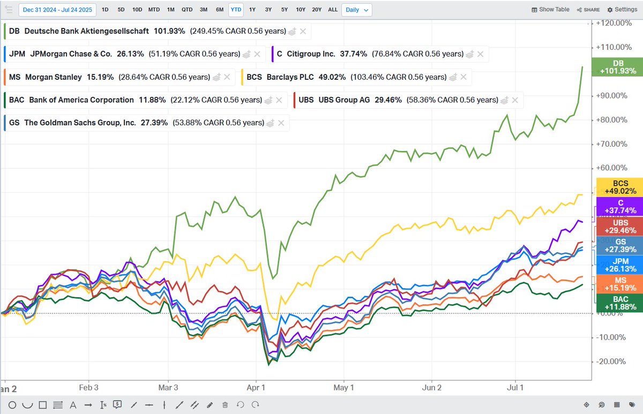Click the tags icon at bottom right
This screenshot has height=414, width=643.
point(632,404)
